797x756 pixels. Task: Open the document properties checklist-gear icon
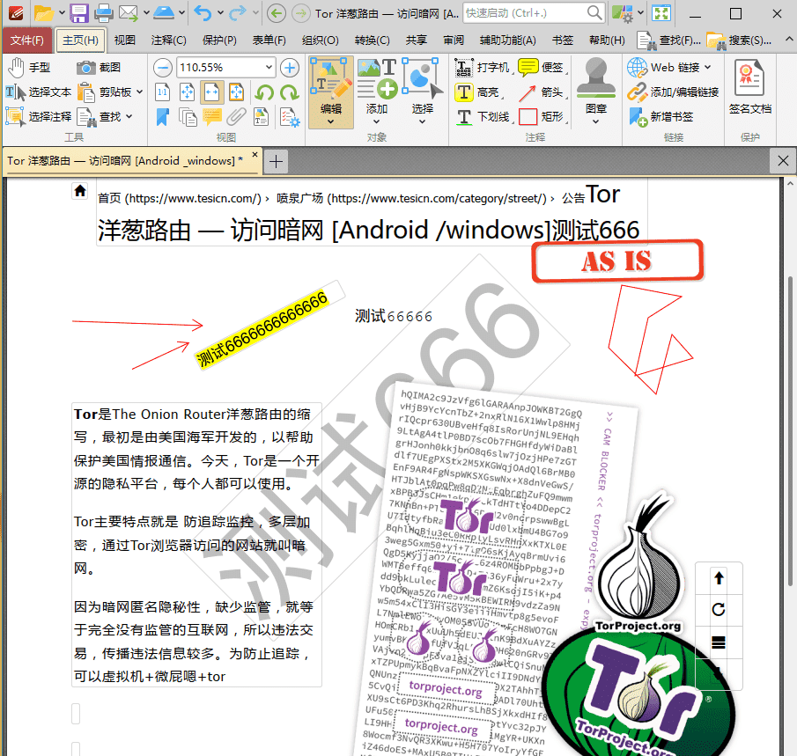[289, 117]
